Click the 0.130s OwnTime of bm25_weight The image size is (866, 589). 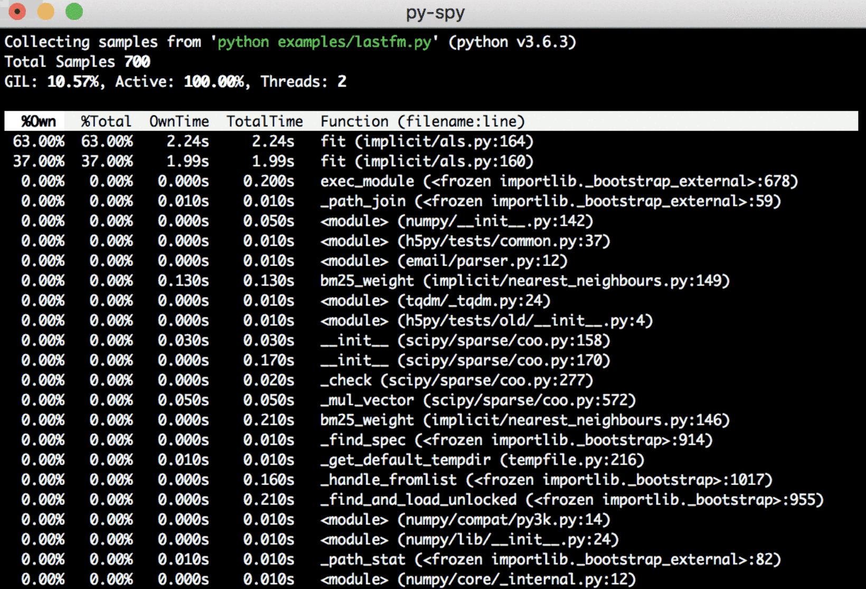(x=183, y=281)
